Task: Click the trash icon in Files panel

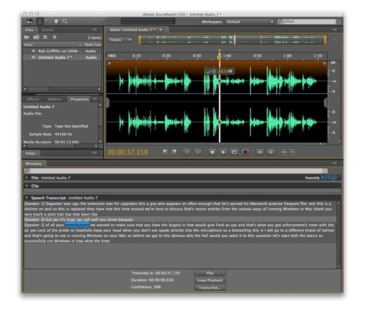Action: pyautogui.click(x=54, y=37)
